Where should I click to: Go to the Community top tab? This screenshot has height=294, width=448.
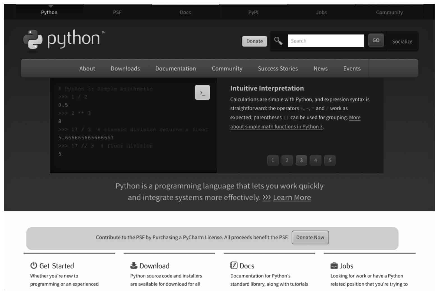[389, 12]
